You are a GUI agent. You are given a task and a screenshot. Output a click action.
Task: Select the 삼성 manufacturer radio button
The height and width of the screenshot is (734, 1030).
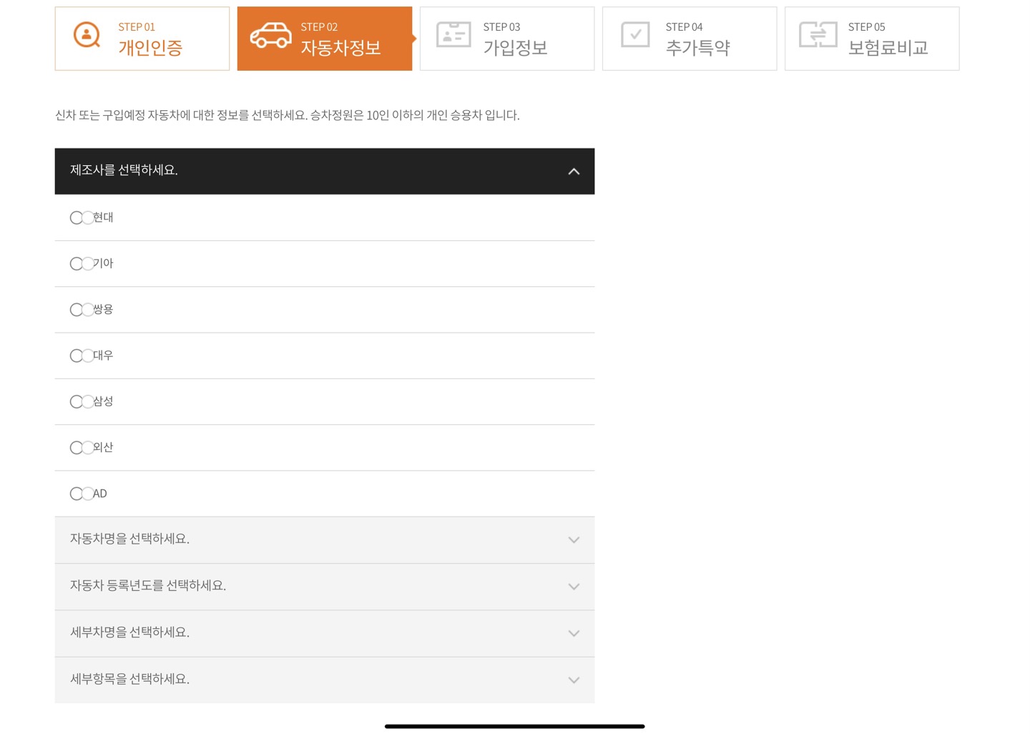tap(77, 402)
